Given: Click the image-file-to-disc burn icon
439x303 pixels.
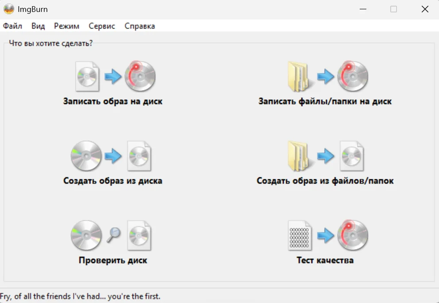Looking at the screenshot, I should [x=115, y=76].
